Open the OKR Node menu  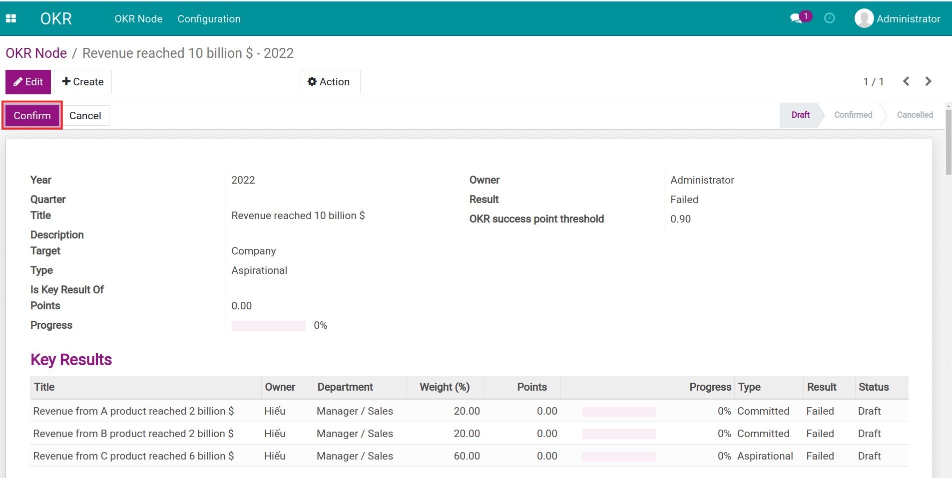(x=138, y=19)
